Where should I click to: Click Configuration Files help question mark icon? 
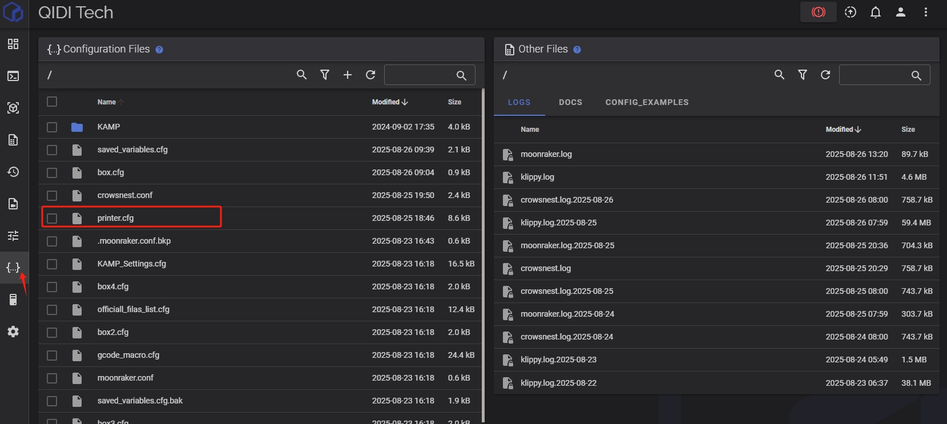[x=159, y=50]
